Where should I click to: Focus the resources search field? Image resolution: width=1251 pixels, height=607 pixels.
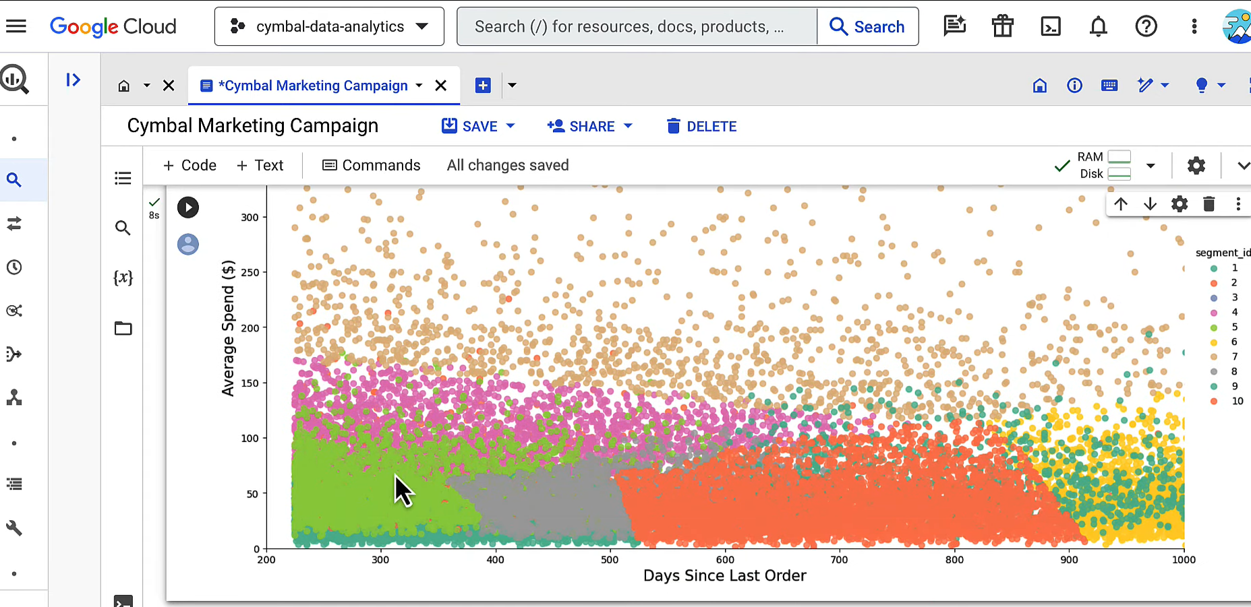(637, 26)
